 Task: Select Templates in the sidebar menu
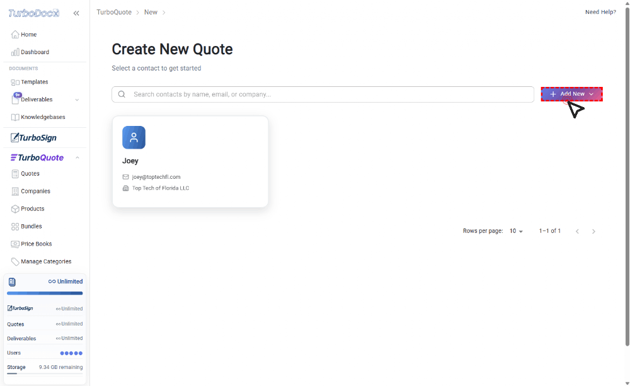click(x=35, y=82)
